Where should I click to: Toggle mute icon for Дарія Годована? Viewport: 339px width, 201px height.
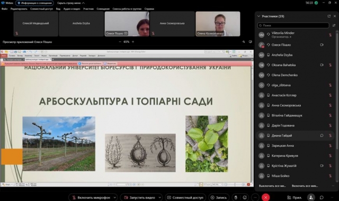(x=330, y=125)
